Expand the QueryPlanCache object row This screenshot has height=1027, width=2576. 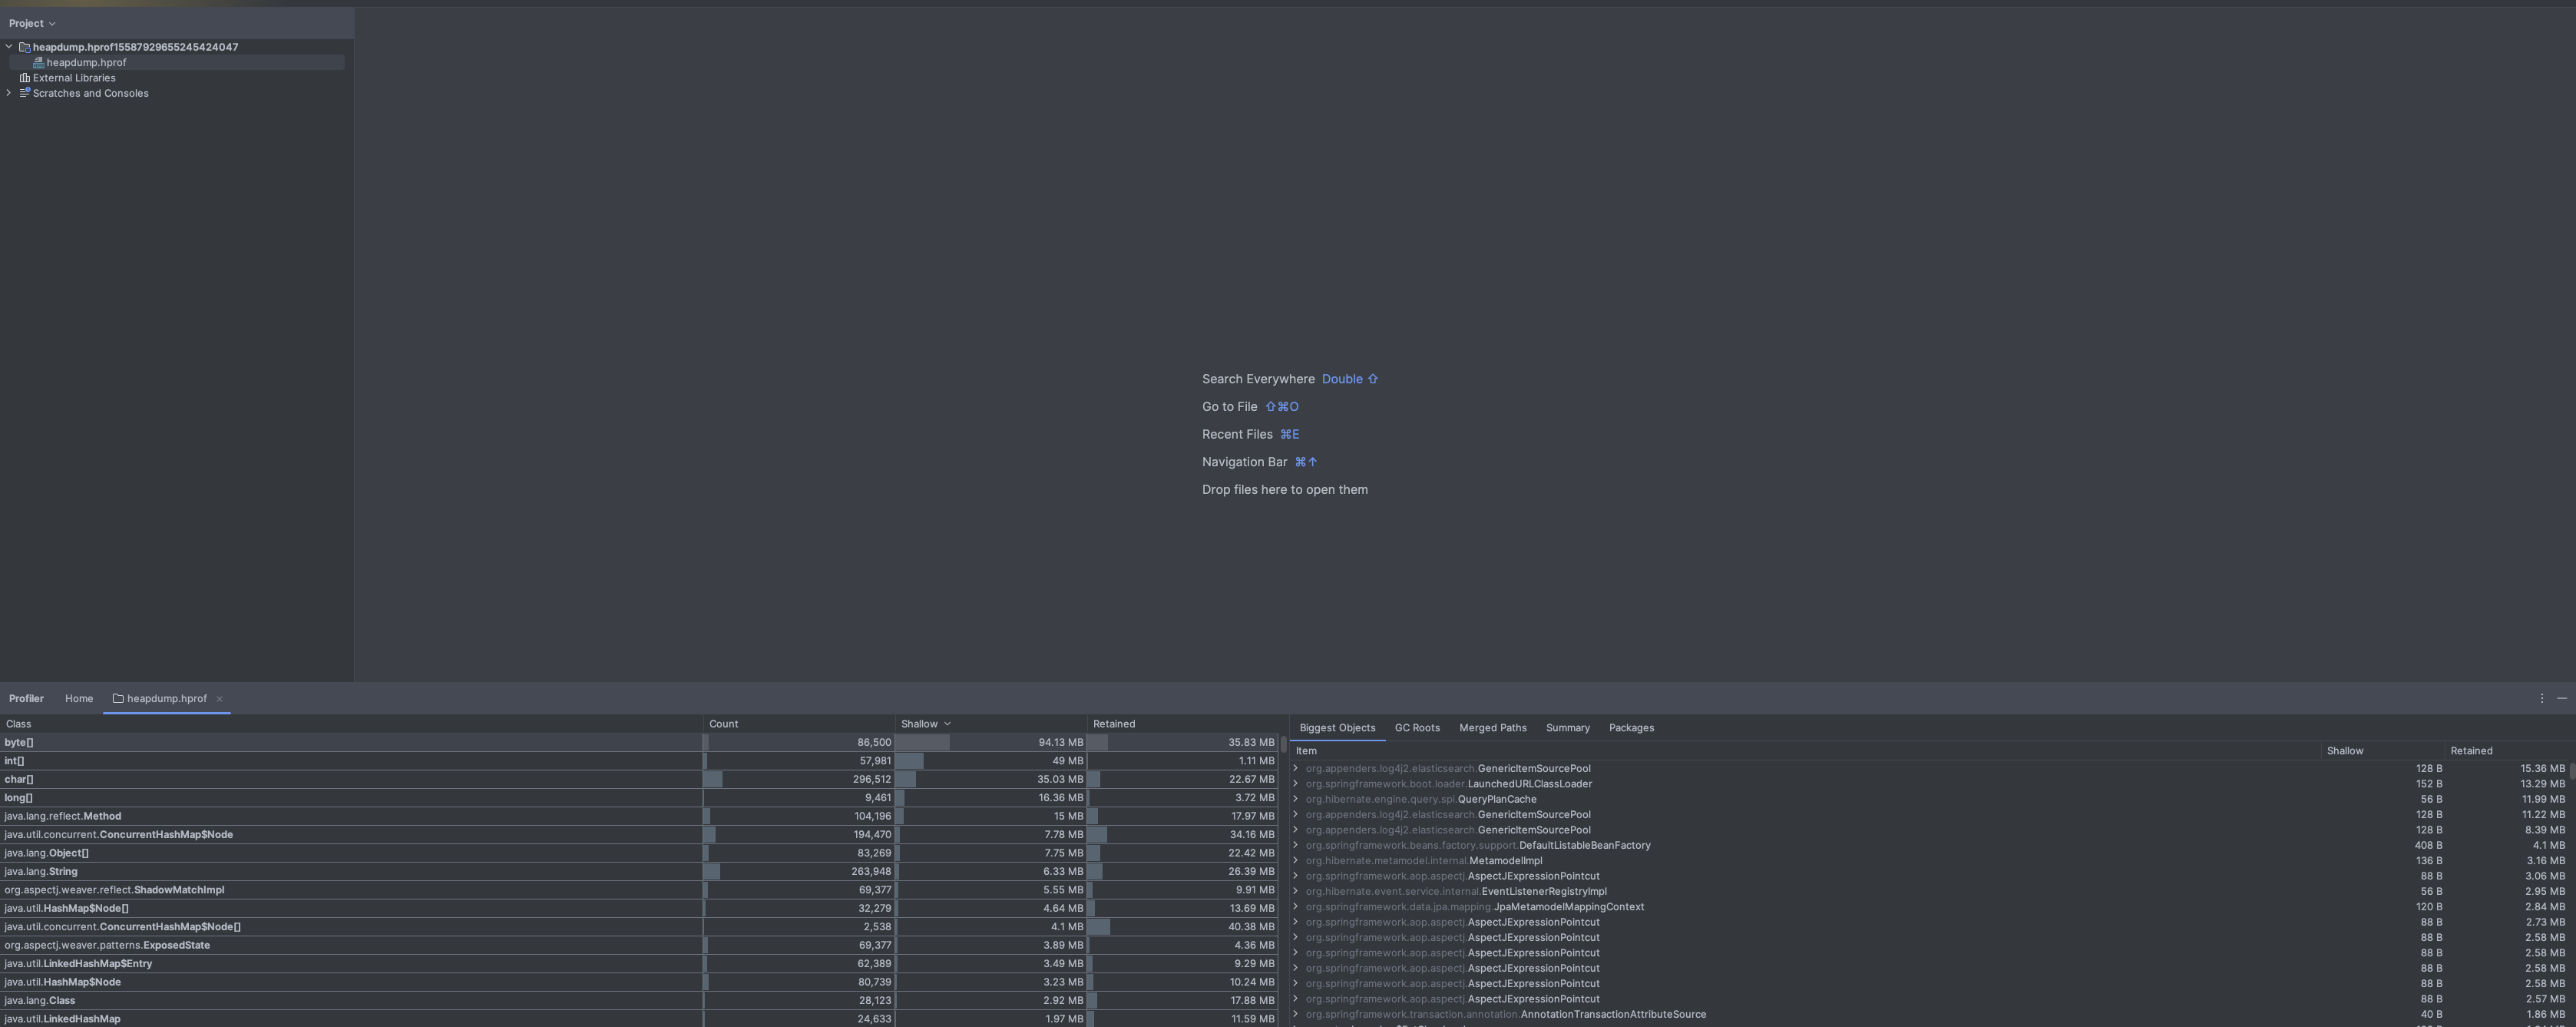[1295, 799]
